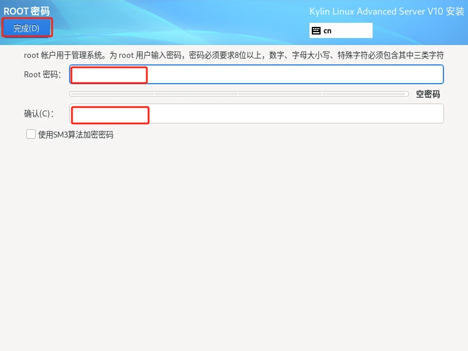Click the Root 密码: field label

click(43, 74)
